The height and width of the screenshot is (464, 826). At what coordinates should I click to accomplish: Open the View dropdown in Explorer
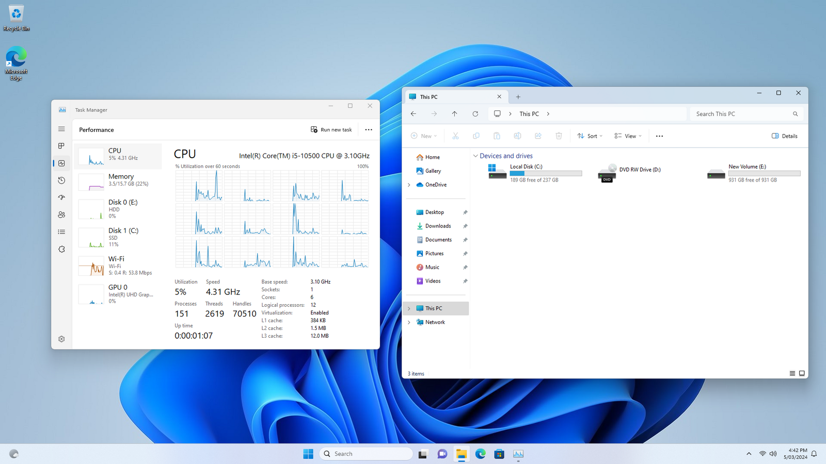(628, 136)
